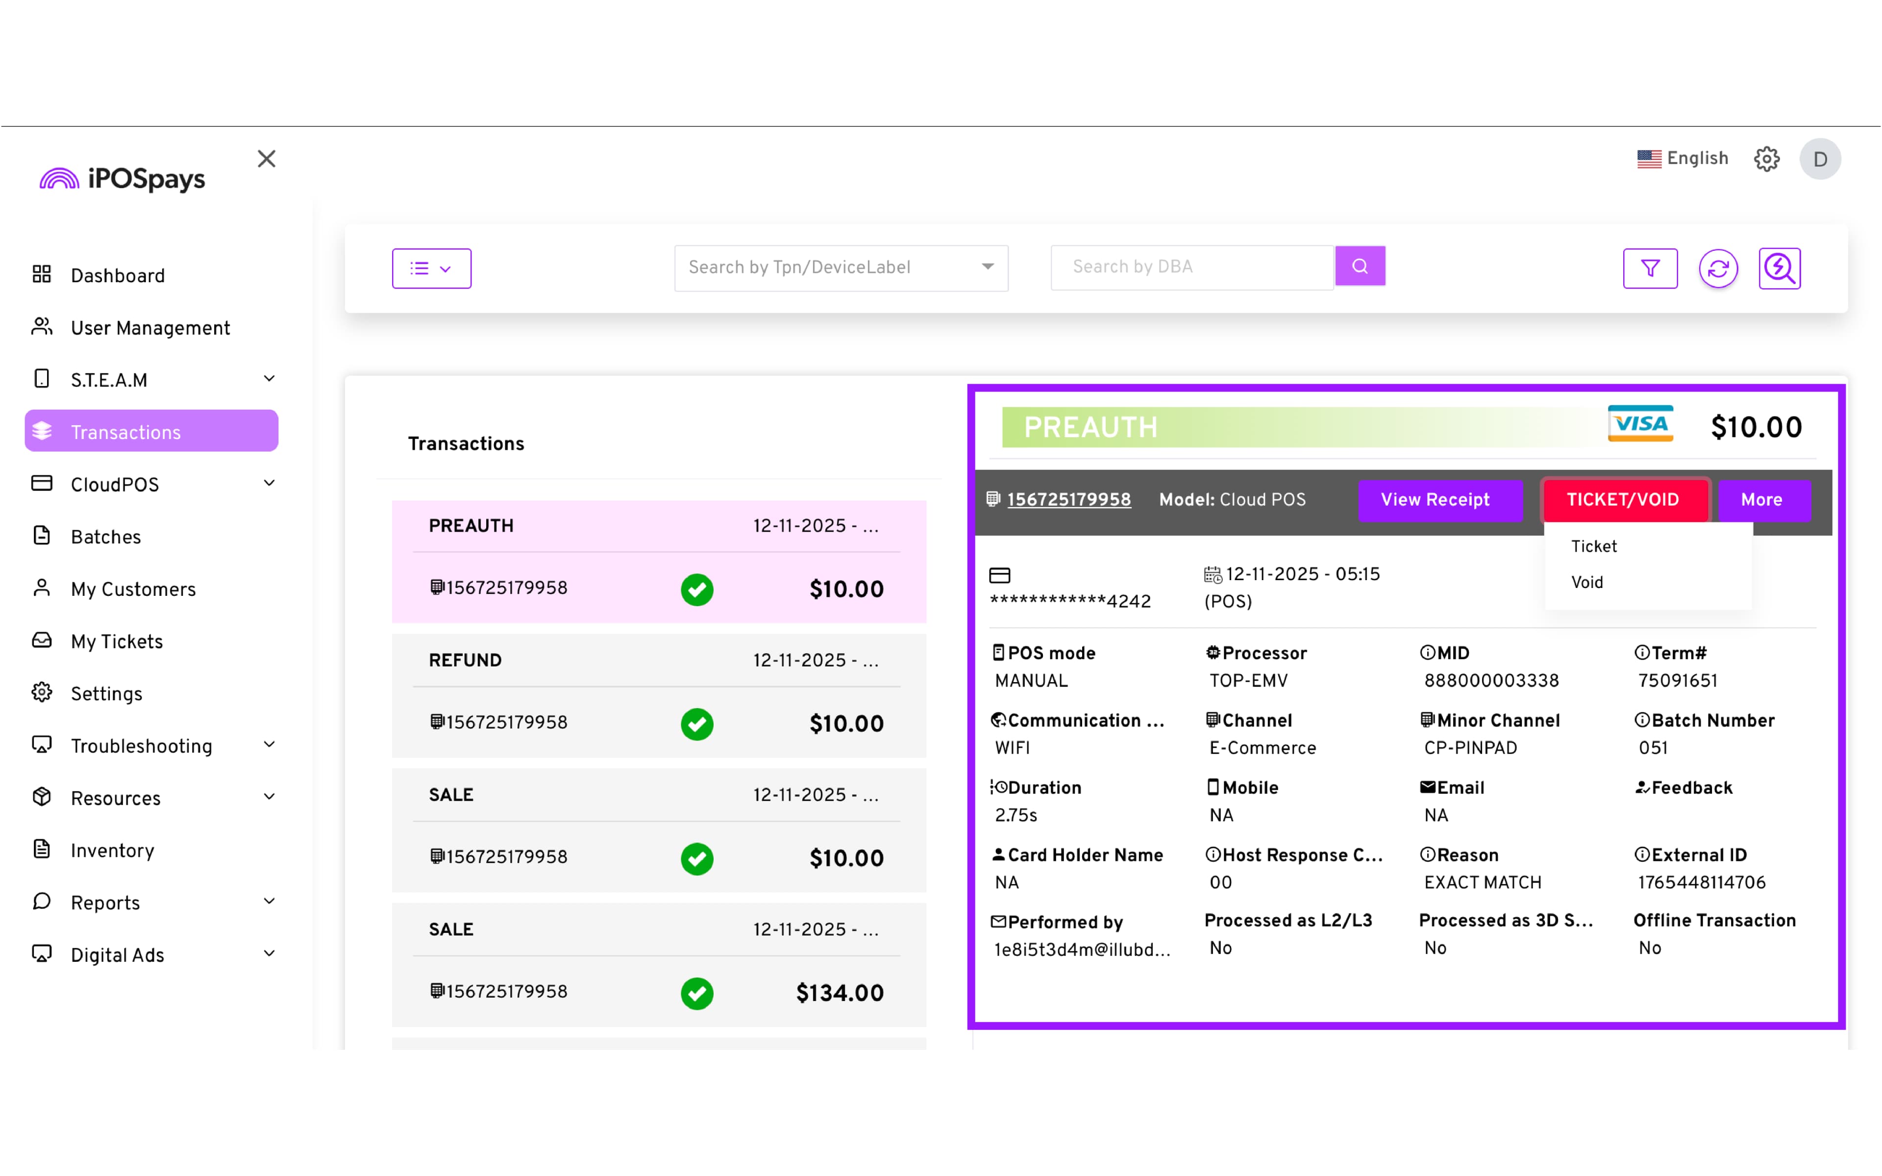Open Search by Tpn/DeviceLabel dropdown
This screenshot has height=1176, width=1882.
point(841,268)
